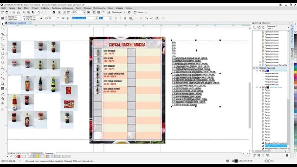
Task: Open the Инструменты menu
Action: pos(99,8)
